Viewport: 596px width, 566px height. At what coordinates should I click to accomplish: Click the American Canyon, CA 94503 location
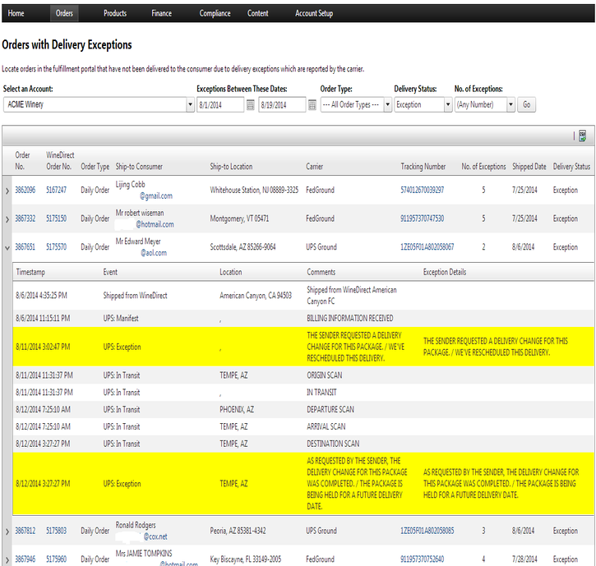pos(256,296)
